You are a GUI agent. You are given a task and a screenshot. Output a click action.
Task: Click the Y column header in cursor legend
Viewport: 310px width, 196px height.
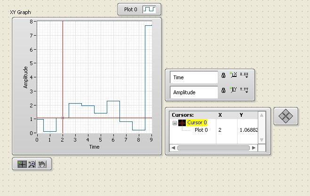(241, 115)
